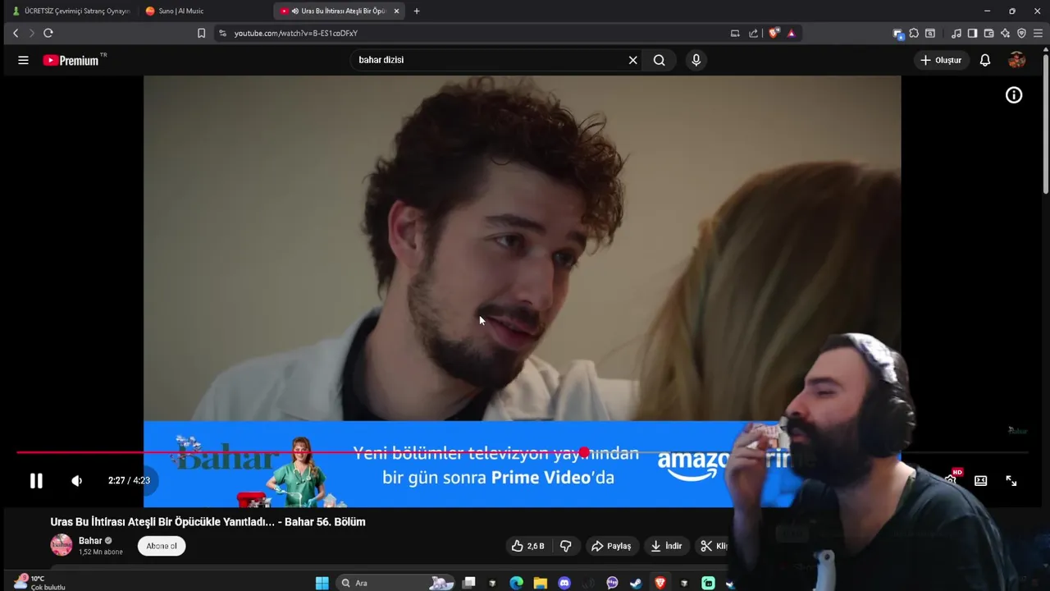This screenshot has height=591, width=1050.
Task: Dislike the video
Action: click(565, 546)
